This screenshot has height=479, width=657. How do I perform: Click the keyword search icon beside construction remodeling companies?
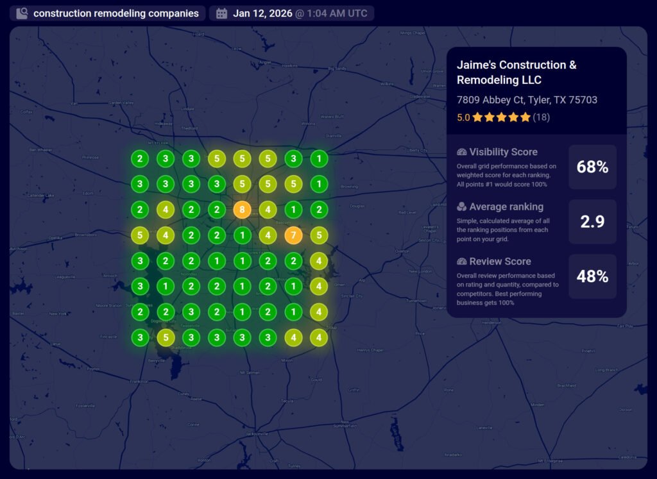point(22,13)
